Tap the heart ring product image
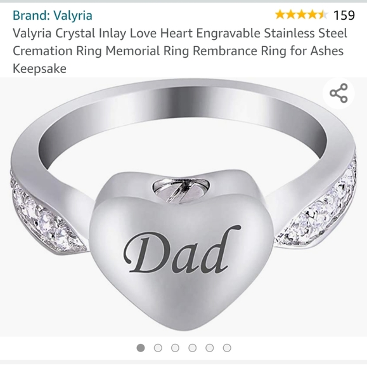The height and width of the screenshot is (368, 367). coord(183,207)
